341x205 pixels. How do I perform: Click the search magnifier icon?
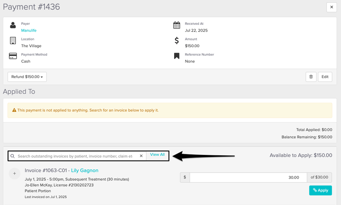coord(12,156)
